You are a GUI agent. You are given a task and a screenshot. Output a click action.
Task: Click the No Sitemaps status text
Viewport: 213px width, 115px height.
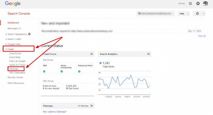click(83, 106)
